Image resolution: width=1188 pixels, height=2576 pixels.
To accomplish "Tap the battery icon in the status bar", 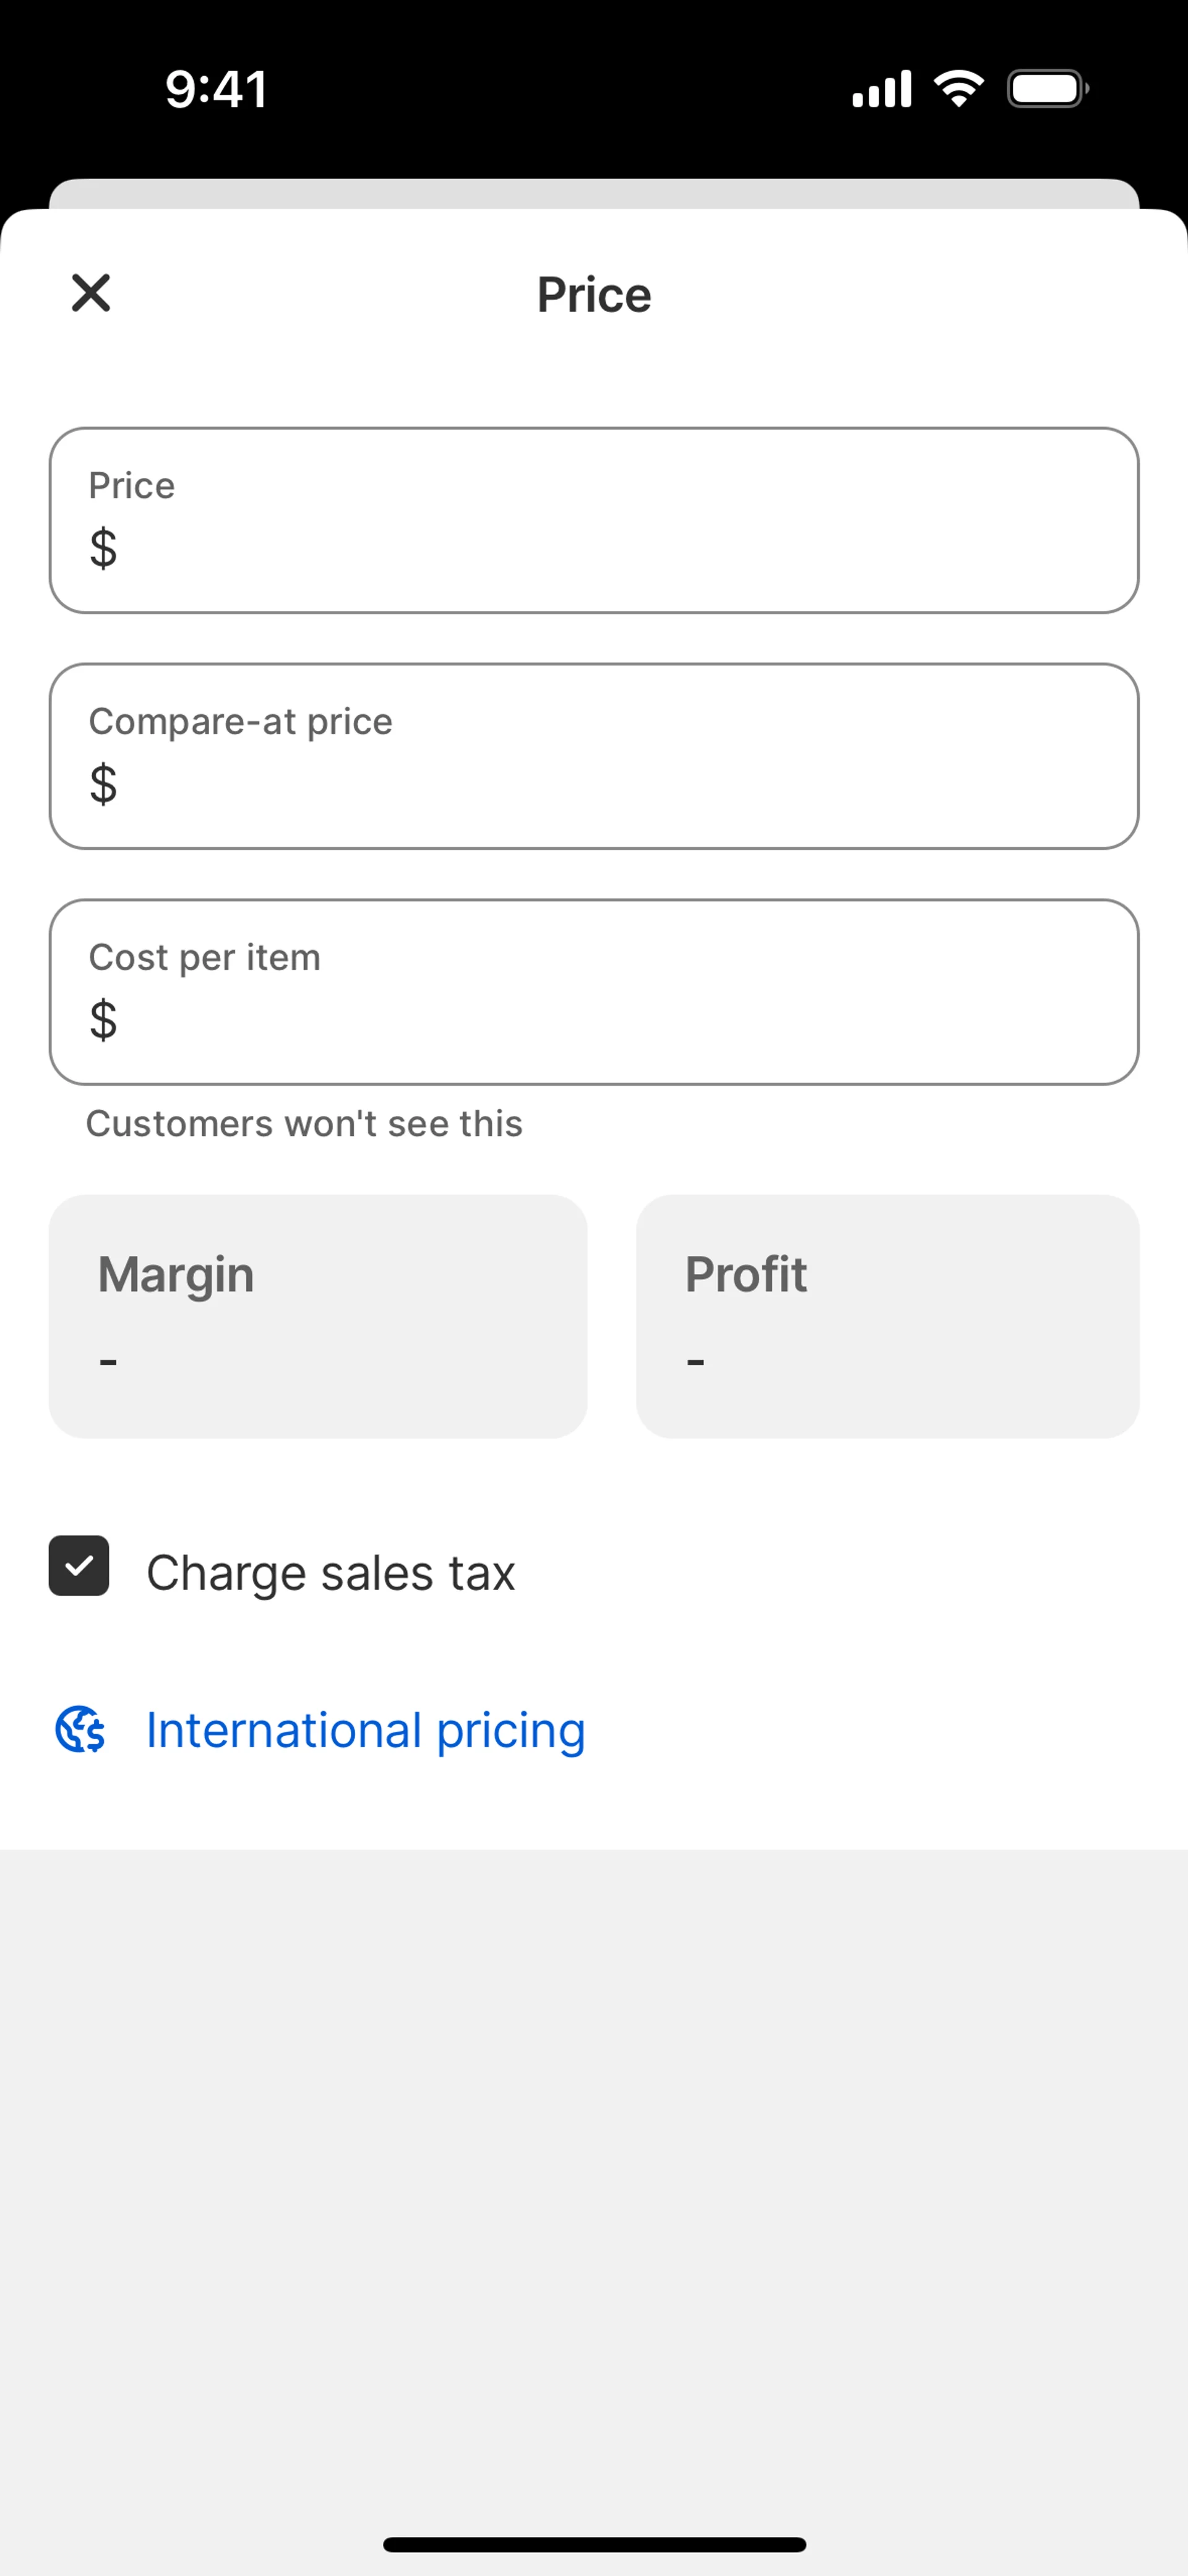I will click(x=1047, y=89).
